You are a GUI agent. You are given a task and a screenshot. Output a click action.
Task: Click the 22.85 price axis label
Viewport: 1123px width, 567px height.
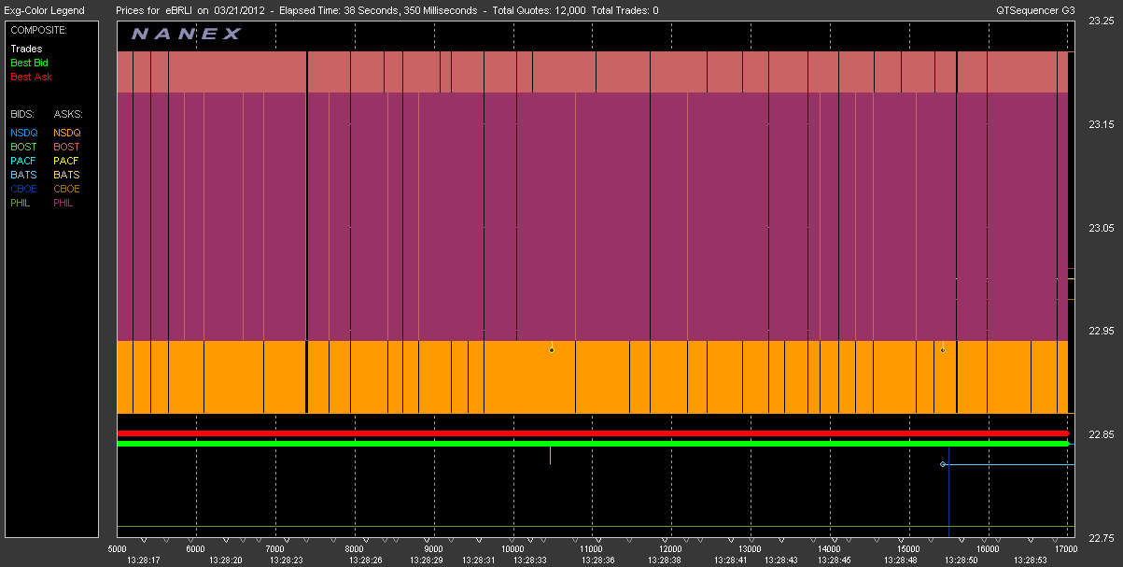coord(1102,435)
